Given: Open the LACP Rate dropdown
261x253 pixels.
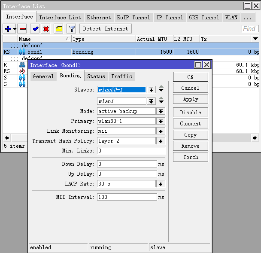Looking at the screenshot, I should [161, 184].
